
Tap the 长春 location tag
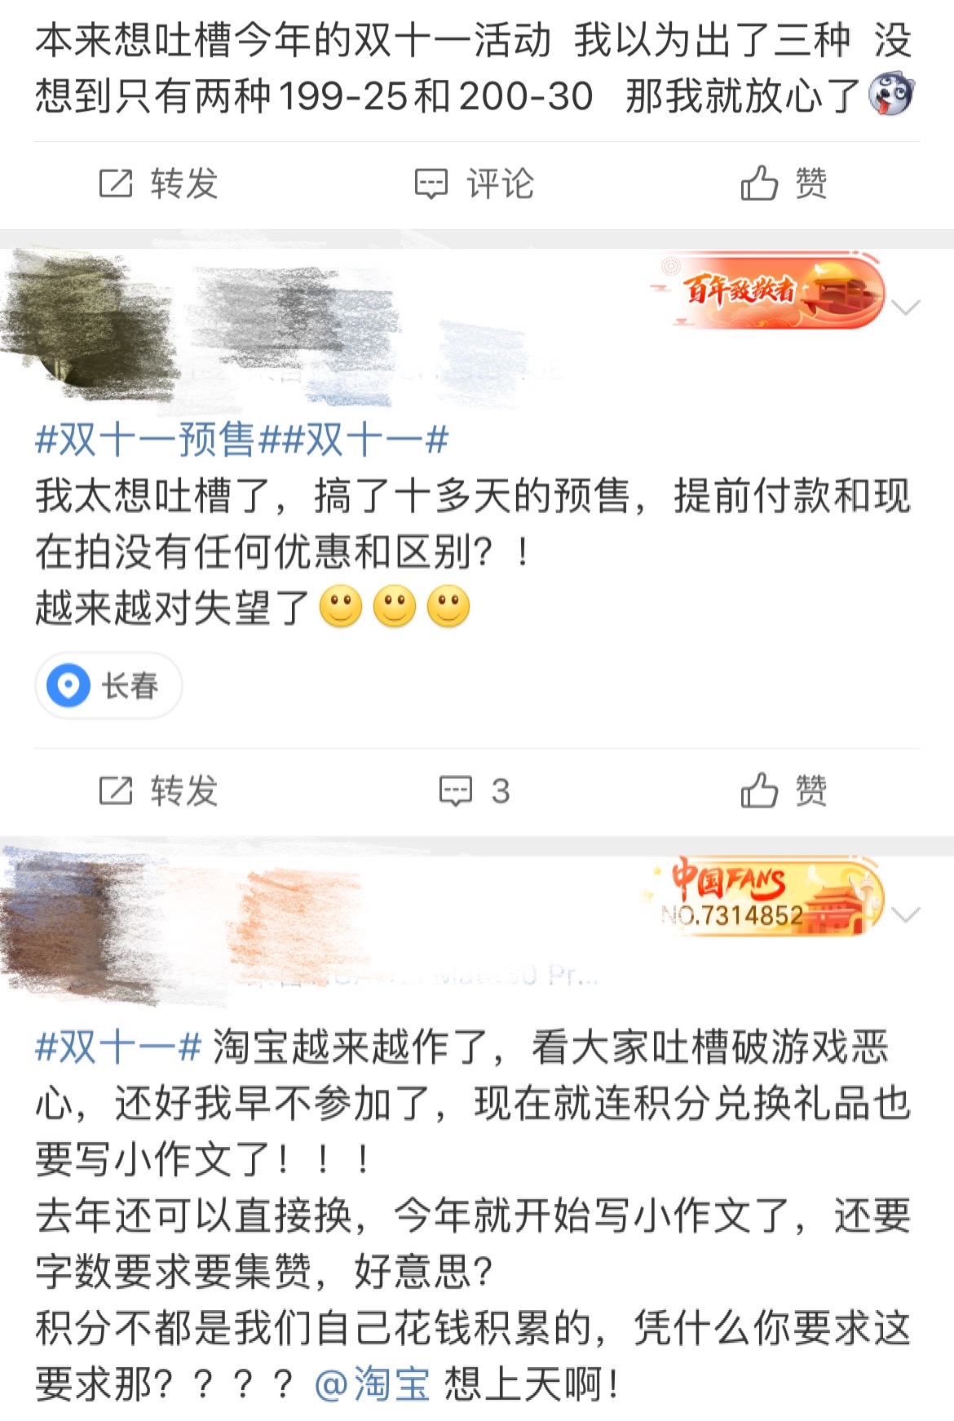pos(108,685)
